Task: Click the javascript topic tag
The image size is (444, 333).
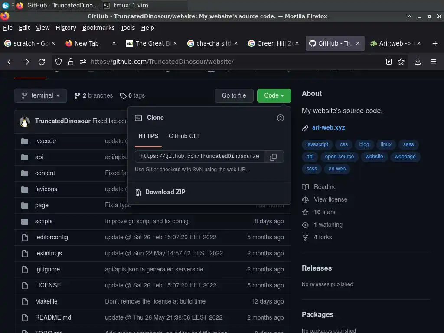Action: coord(317,144)
